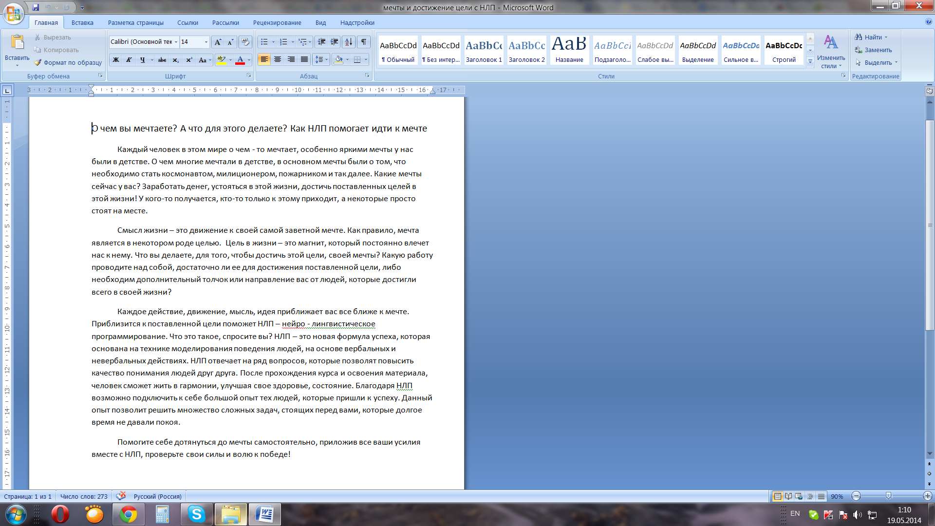Image resolution: width=935 pixels, height=526 pixels.
Task: Apply paragraph shading with the paint bucket
Action: [x=339, y=59]
